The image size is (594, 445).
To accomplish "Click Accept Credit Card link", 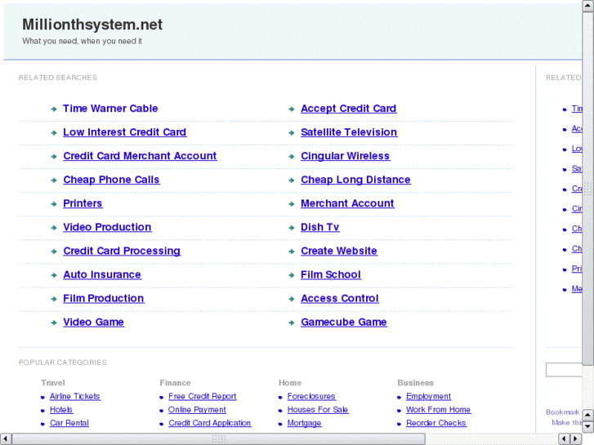I will (349, 109).
